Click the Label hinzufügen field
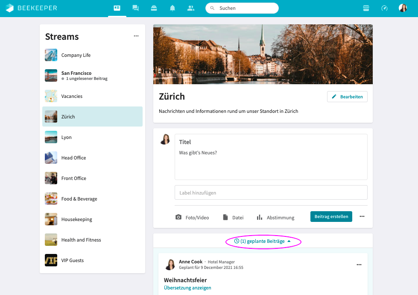 [x=271, y=192]
